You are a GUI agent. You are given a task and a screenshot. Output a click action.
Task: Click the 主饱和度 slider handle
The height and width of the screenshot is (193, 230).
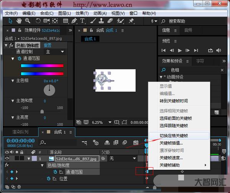click(x=42, y=111)
